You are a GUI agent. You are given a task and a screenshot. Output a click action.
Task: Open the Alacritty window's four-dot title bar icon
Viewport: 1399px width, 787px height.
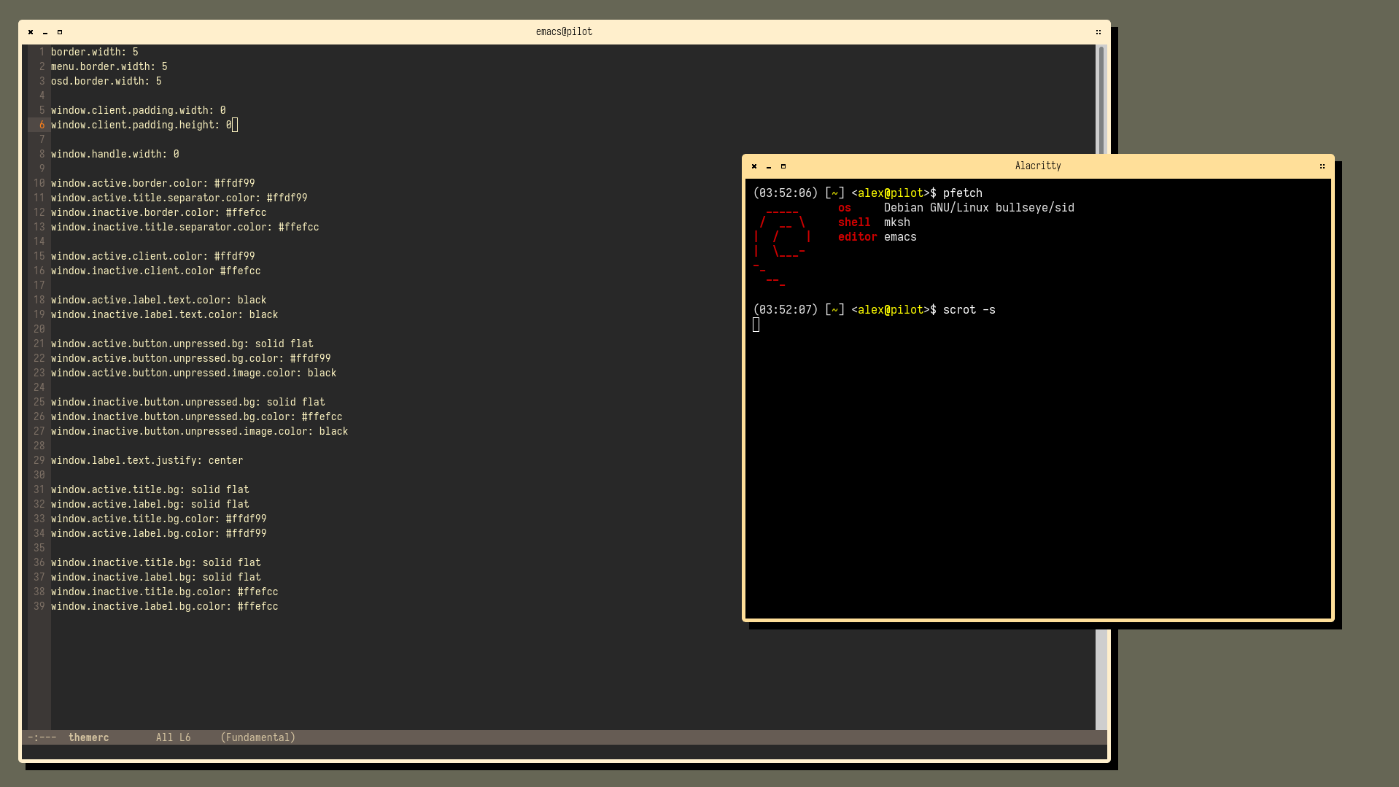point(1322,166)
